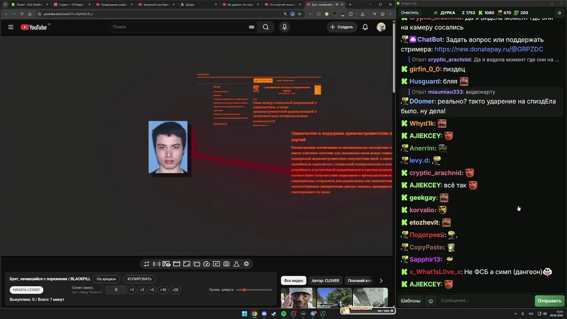Click the loop/repeat icon in the player toolbar
The image size is (567, 319).
pyautogui.click(x=147, y=264)
